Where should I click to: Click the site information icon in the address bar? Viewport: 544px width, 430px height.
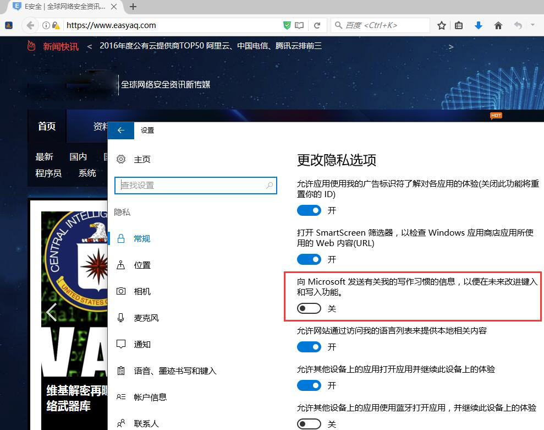click(46, 25)
